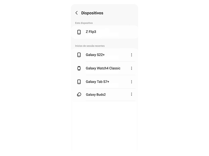Click the Galaxy Tab S7+ device icon
Screen dimensions: 209x156
coord(79,82)
